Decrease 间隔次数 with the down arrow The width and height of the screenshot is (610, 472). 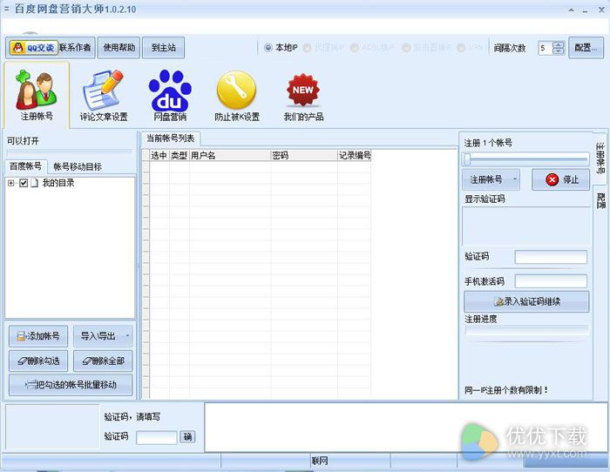coord(559,51)
